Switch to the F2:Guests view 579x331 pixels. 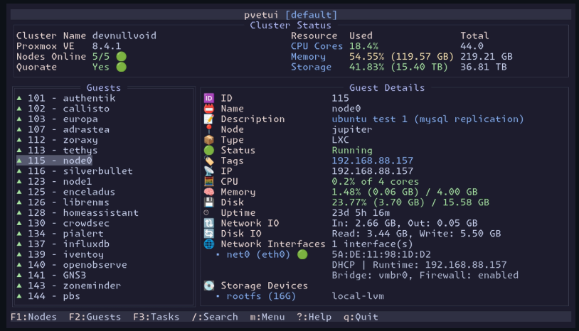(95, 317)
